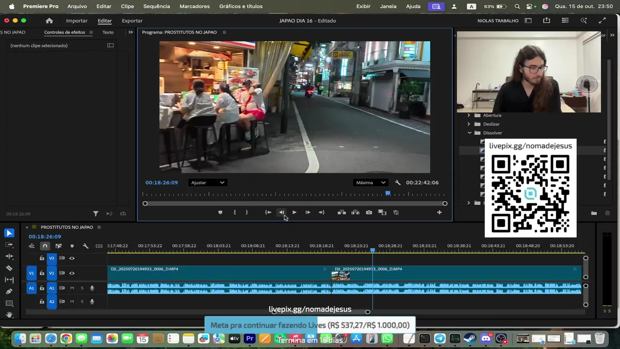Mute audio track A1

[x=72, y=288]
